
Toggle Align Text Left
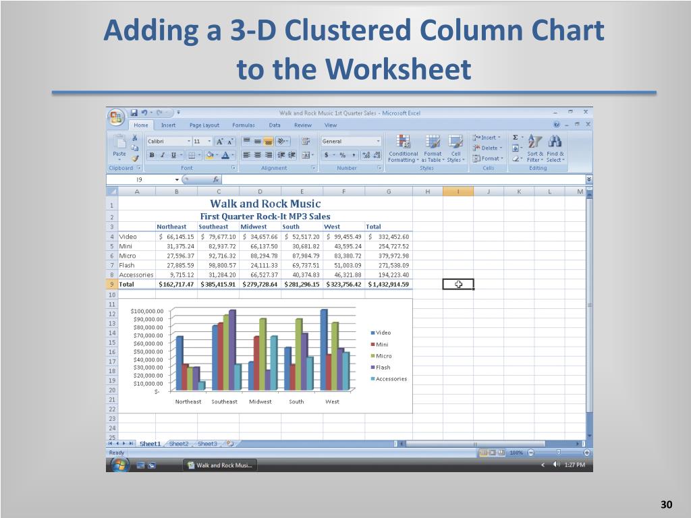click(247, 155)
